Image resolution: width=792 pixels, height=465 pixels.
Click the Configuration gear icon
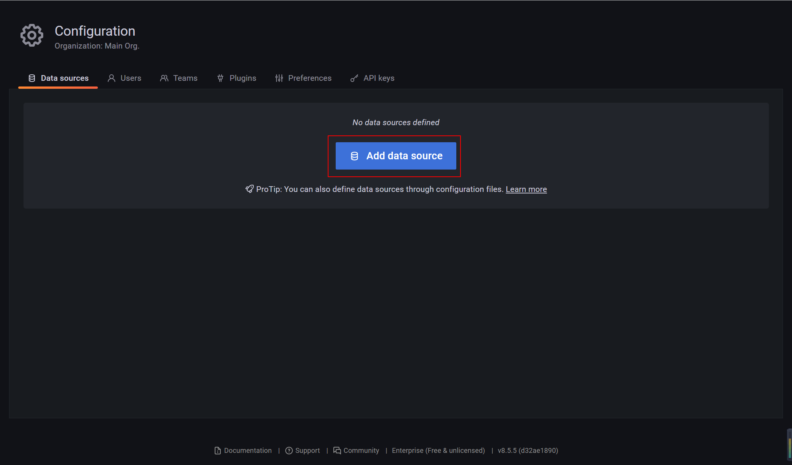(x=32, y=36)
